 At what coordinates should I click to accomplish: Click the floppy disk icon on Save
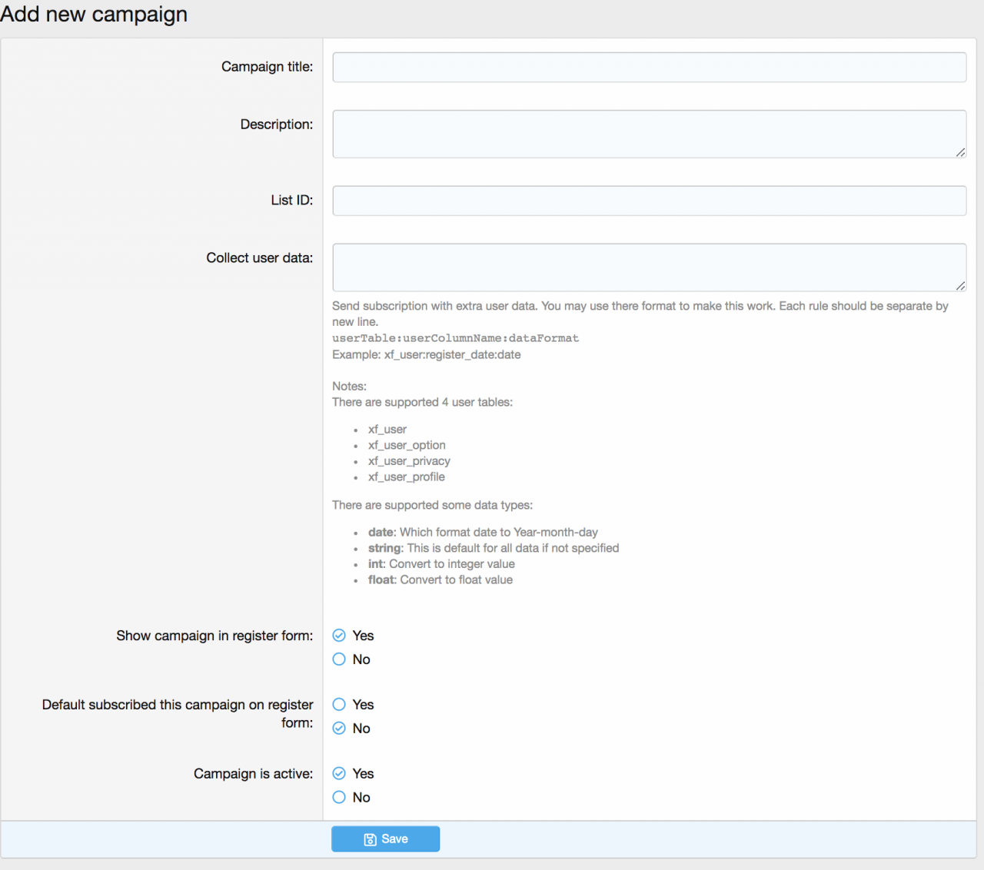click(370, 839)
